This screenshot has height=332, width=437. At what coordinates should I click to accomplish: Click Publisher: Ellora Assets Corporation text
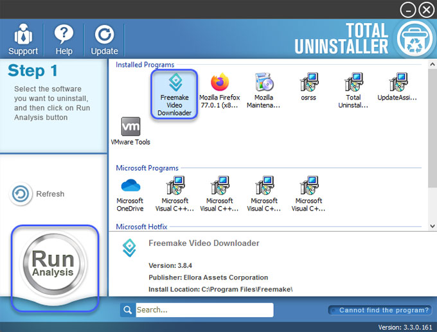208,277
